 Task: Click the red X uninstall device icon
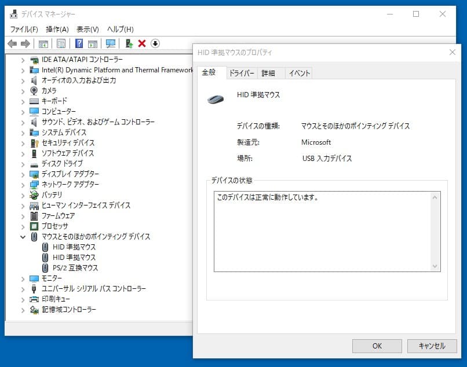coord(142,43)
